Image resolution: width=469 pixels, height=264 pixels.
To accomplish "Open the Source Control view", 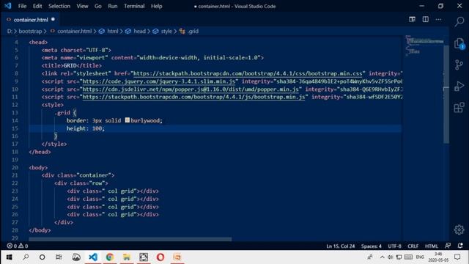I will [x=459, y=65].
